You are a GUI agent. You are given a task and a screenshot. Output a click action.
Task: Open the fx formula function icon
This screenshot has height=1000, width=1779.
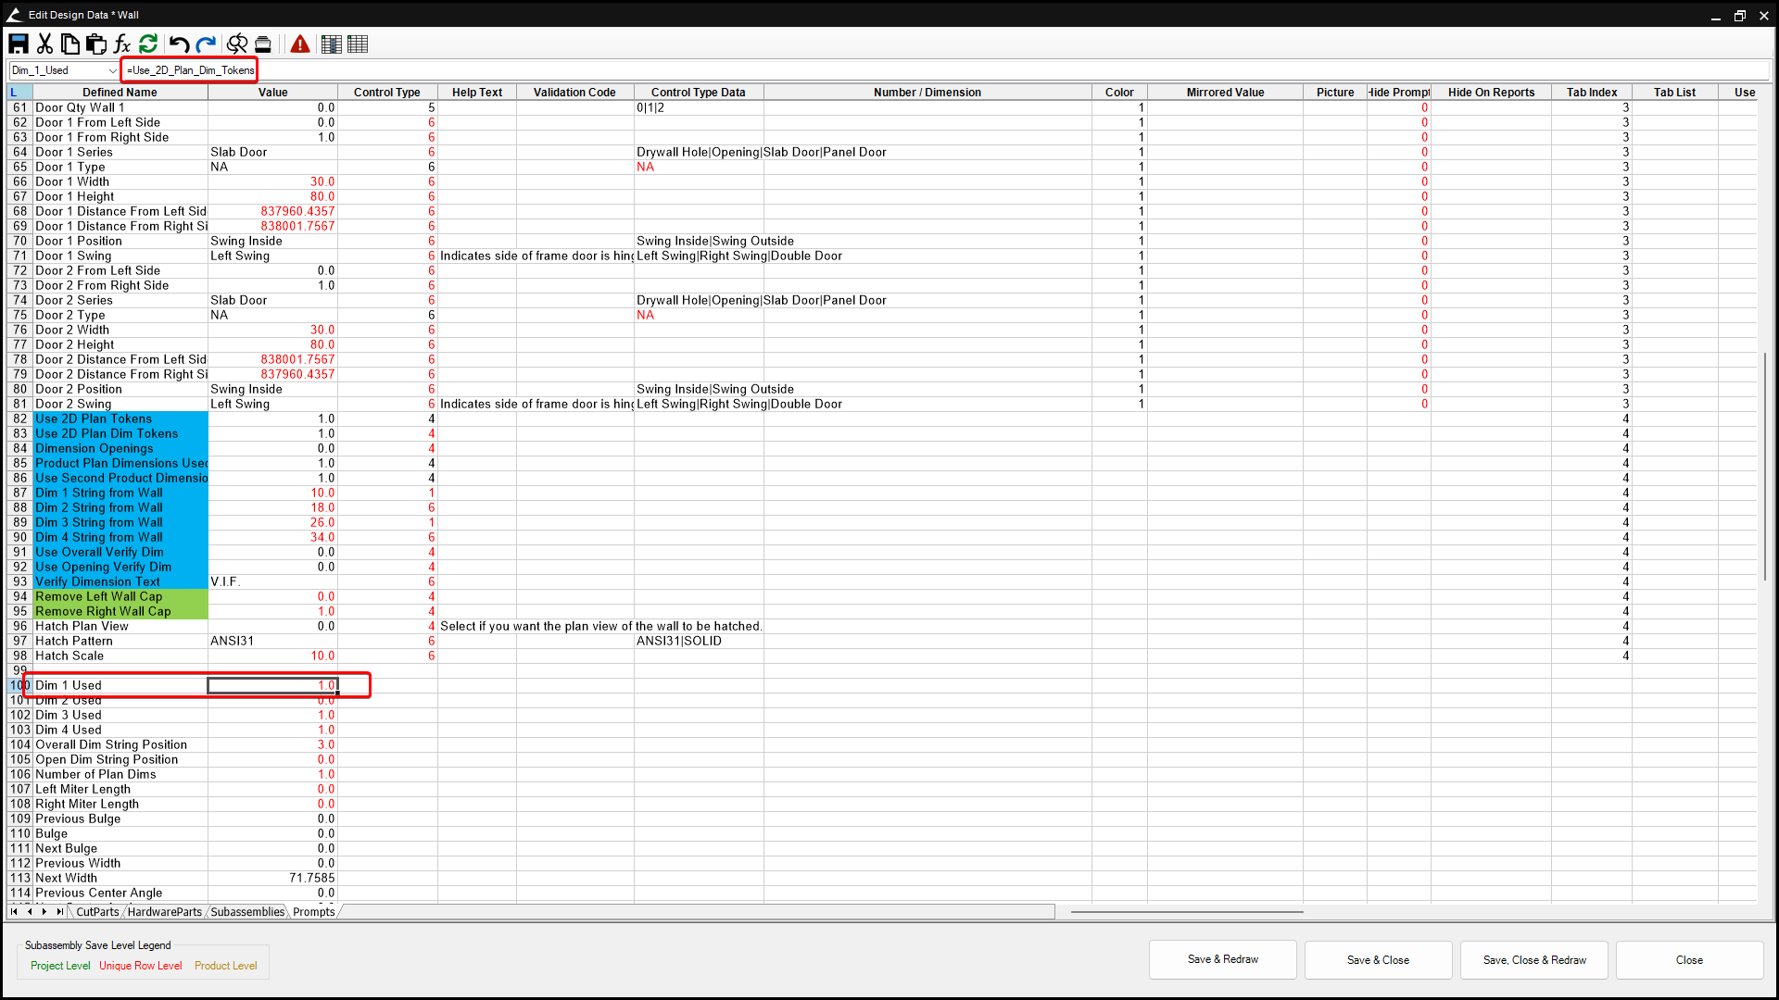point(121,44)
